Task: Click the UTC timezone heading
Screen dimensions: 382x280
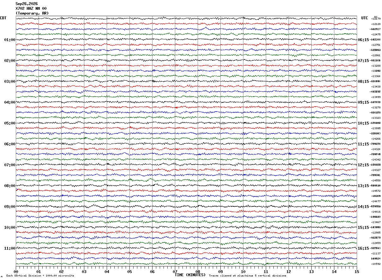Action: [365, 18]
